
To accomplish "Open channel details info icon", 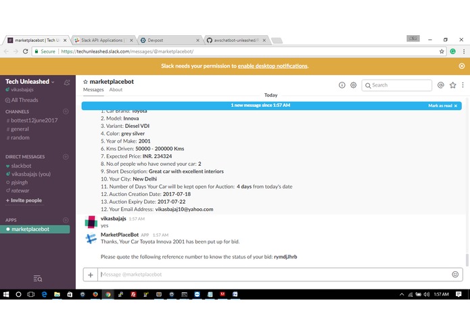I will [342, 85].
